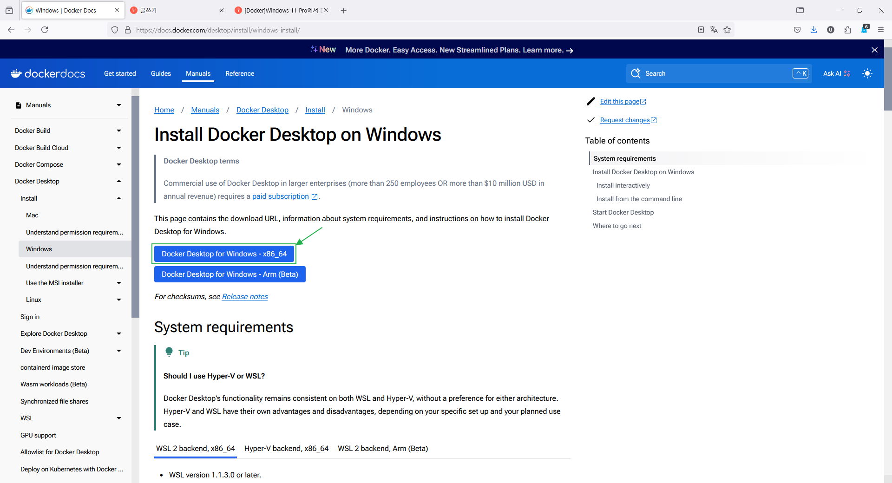The image size is (892, 483).
Task: Open the Manuals header menu
Action: [198, 73]
